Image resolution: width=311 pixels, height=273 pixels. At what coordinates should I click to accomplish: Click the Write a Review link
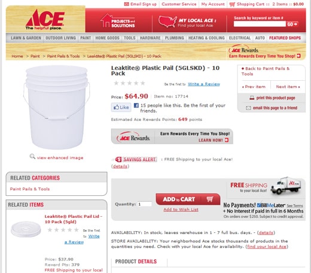(204, 84)
